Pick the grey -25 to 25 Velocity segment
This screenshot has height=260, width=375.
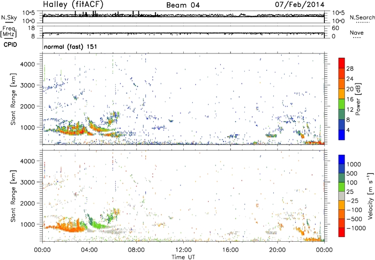(x=342, y=196)
